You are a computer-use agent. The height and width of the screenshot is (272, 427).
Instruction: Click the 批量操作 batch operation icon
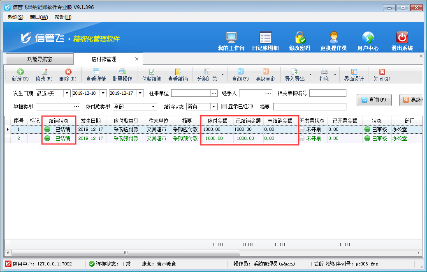pos(122,72)
